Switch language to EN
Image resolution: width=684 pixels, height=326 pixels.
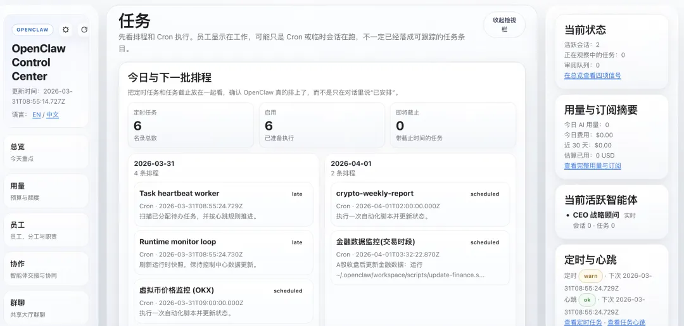[x=37, y=115]
